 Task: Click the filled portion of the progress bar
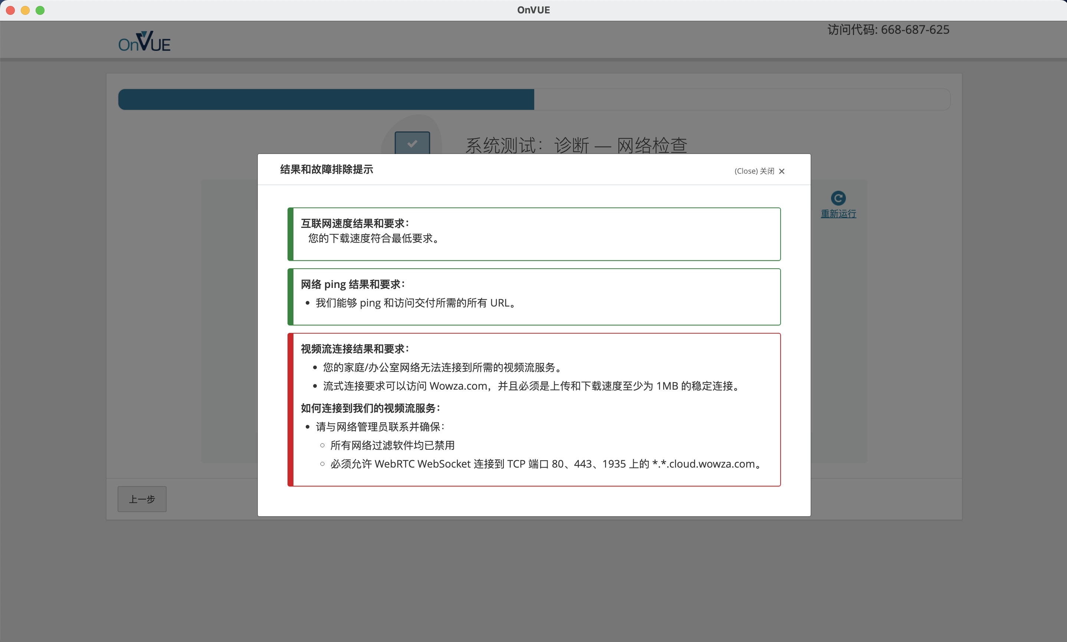(x=326, y=99)
